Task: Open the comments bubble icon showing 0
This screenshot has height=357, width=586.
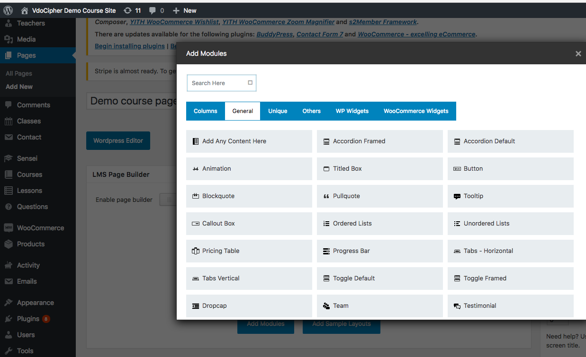Action: [156, 10]
